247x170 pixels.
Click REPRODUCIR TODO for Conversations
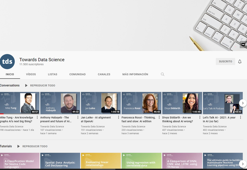tap(43, 86)
